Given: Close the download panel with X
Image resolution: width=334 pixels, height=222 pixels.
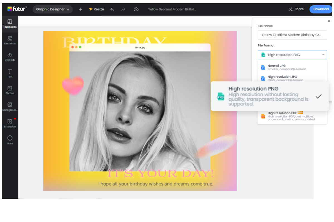Looking at the screenshot, I should 329,21.
